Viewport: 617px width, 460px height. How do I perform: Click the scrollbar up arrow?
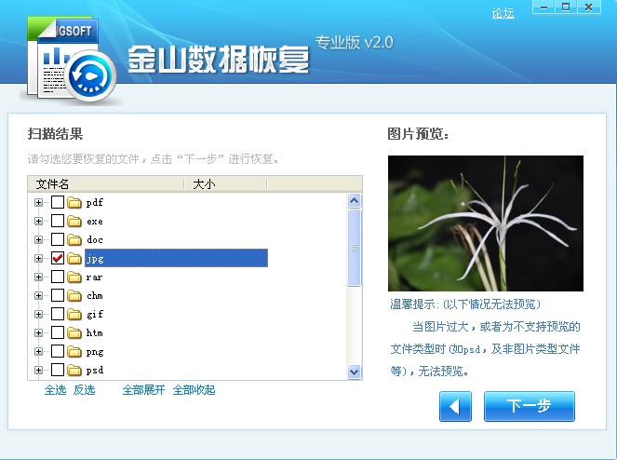click(x=355, y=201)
